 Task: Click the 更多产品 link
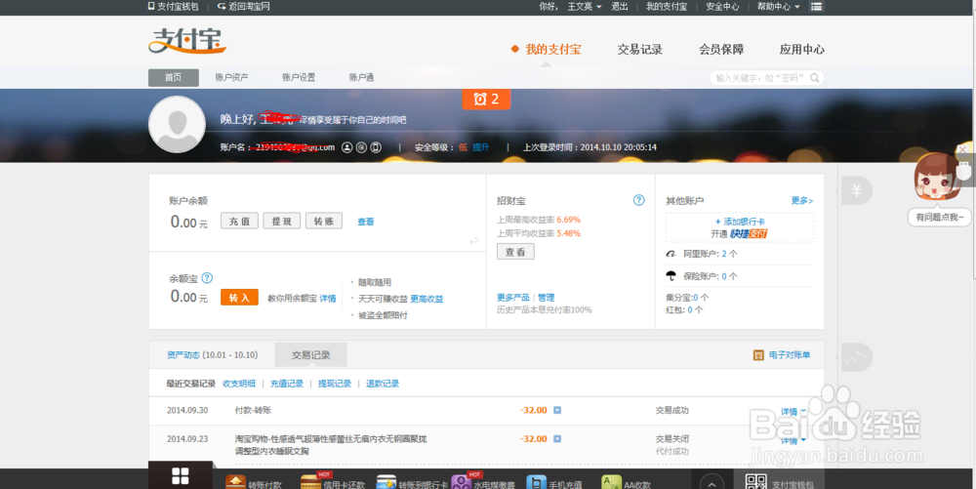click(x=513, y=298)
